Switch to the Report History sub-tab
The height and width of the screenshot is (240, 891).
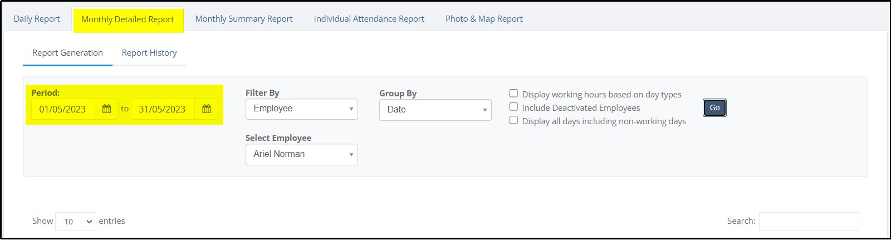point(149,53)
